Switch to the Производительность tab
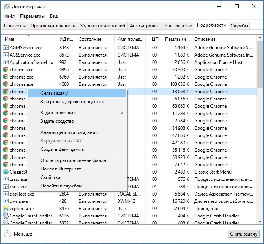 tap(53, 26)
